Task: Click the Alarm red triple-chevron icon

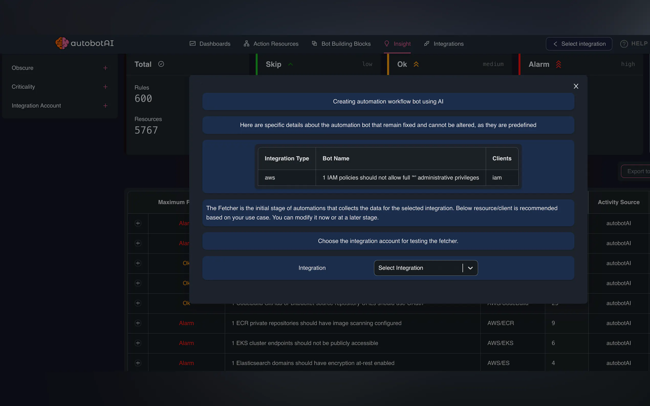Action: pos(558,64)
